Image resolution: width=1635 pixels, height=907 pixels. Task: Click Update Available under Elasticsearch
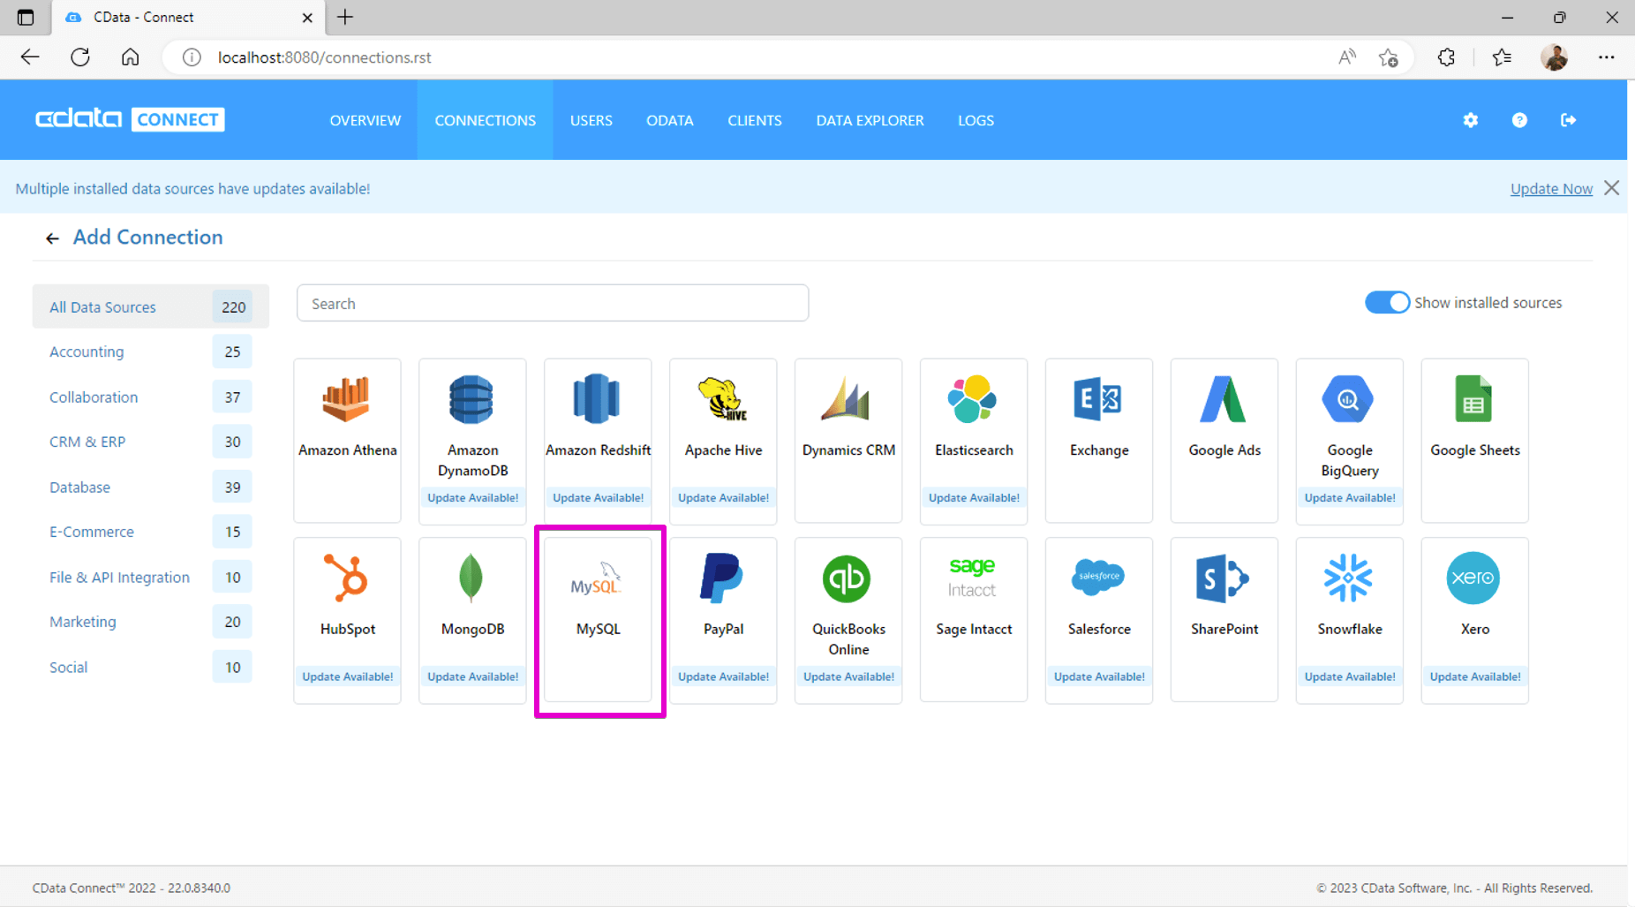click(x=974, y=498)
